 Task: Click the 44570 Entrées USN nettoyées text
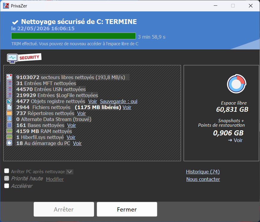click(x=51, y=89)
